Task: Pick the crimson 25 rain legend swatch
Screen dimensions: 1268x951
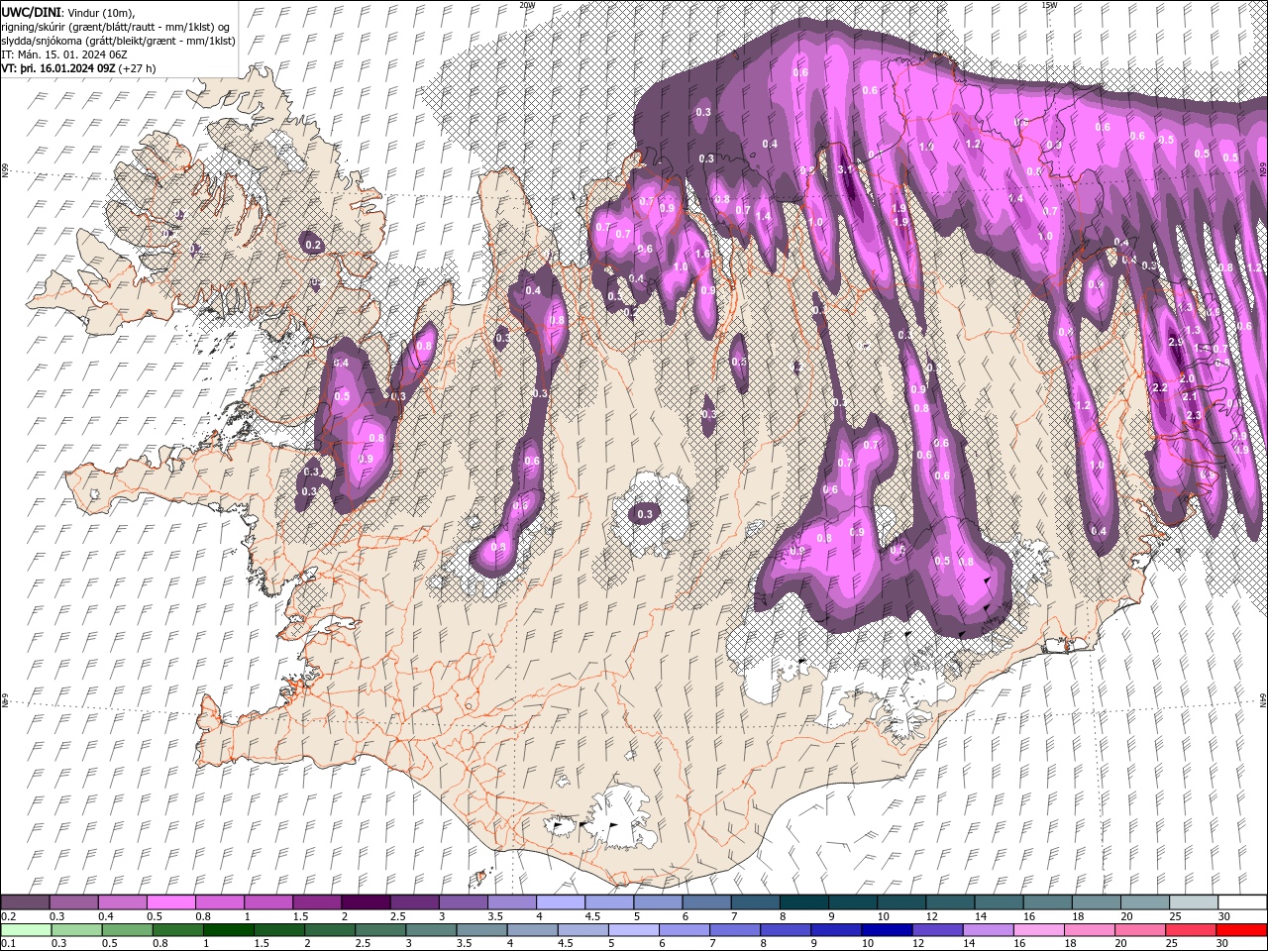Action: click(1192, 929)
